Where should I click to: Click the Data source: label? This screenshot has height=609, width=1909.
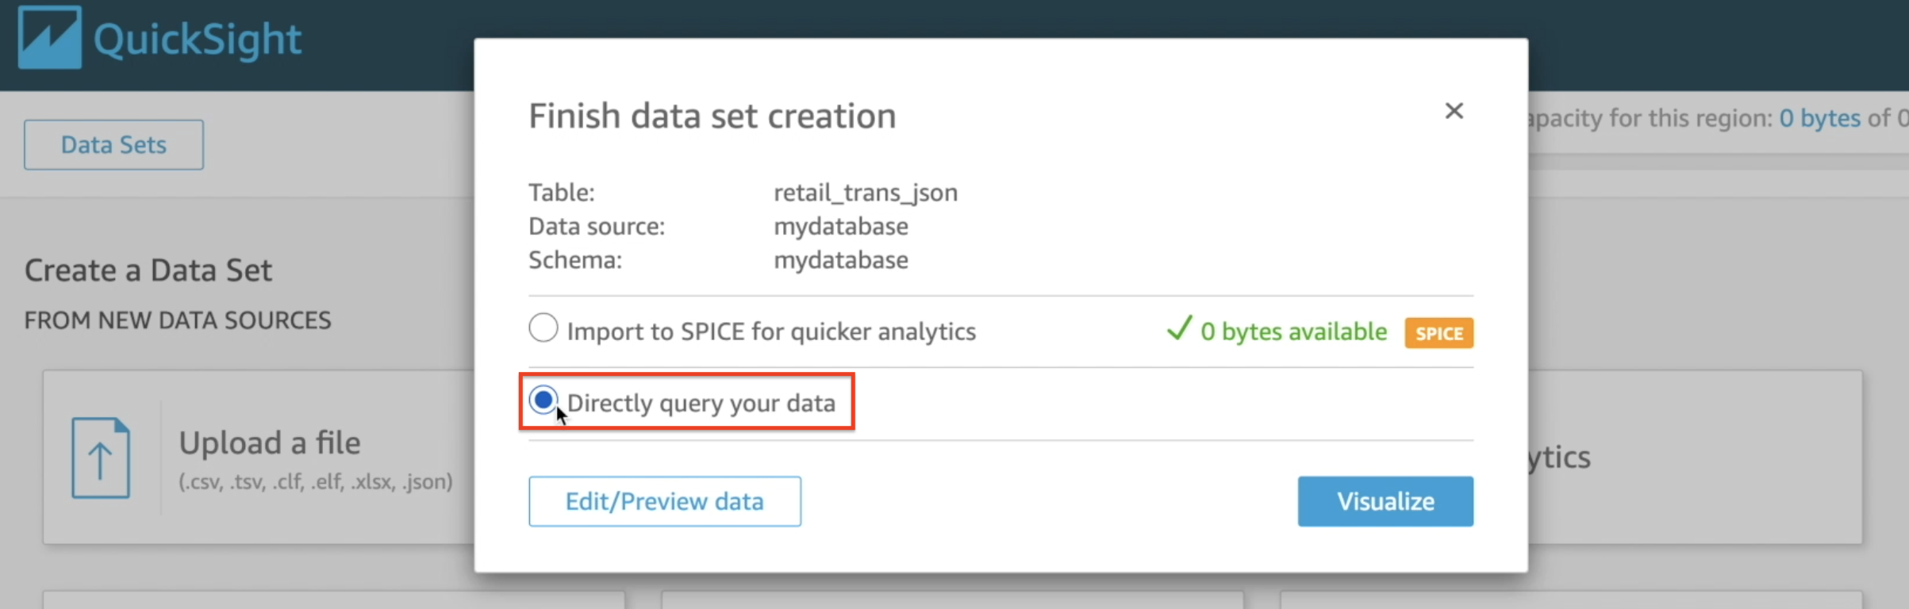(597, 227)
